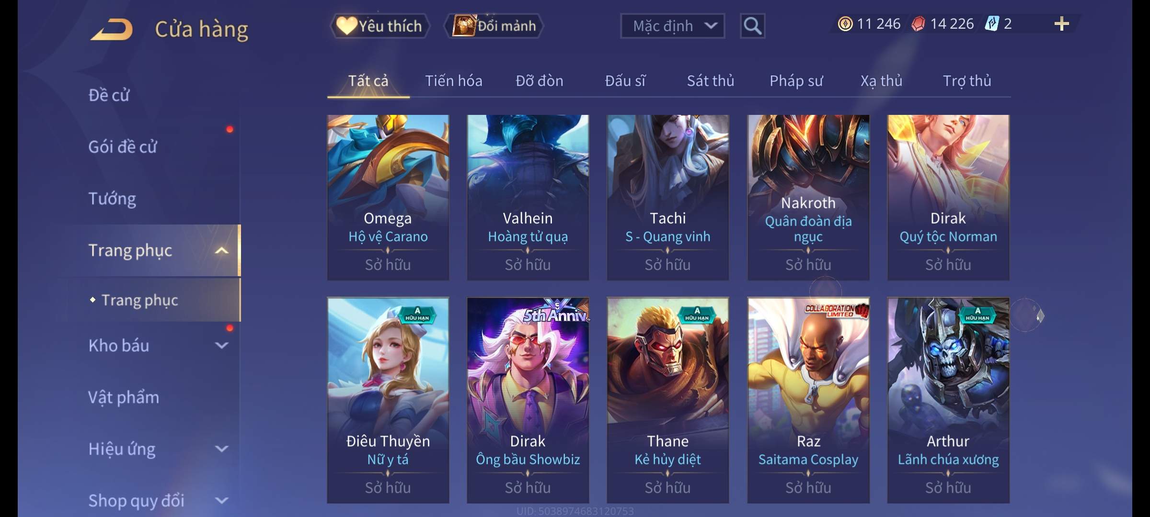The width and height of the screenshot is (1150, 517).
Task: Select Nakroth Quân đoàn địa ngục card
Action: point(808,197)
